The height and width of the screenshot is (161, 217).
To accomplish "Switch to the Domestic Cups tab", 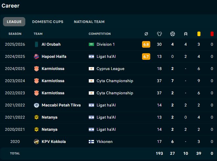I will click(x=48, y=22).
